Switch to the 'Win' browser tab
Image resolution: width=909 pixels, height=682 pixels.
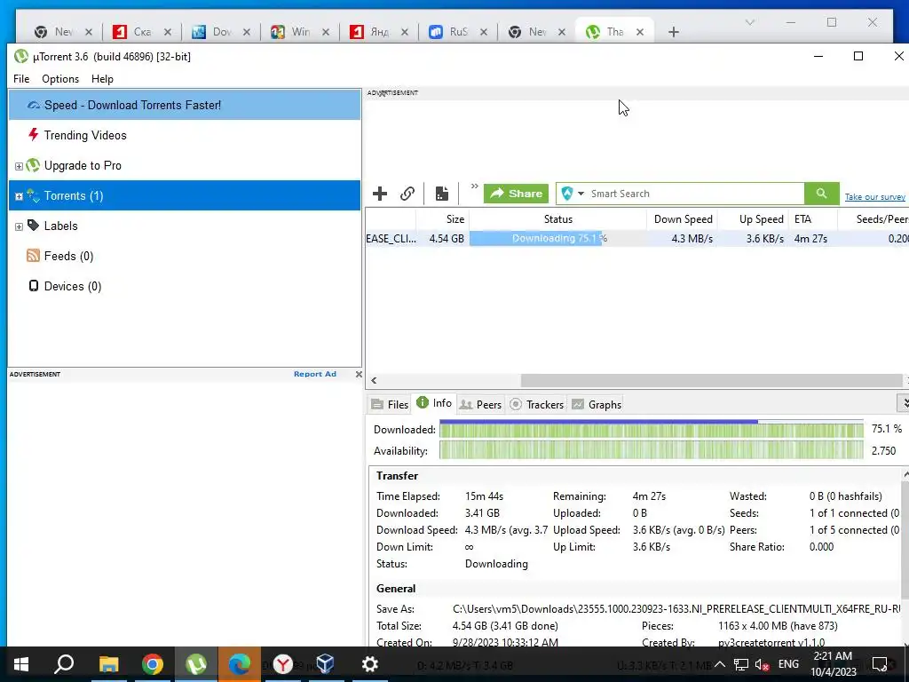coord(301,32)
